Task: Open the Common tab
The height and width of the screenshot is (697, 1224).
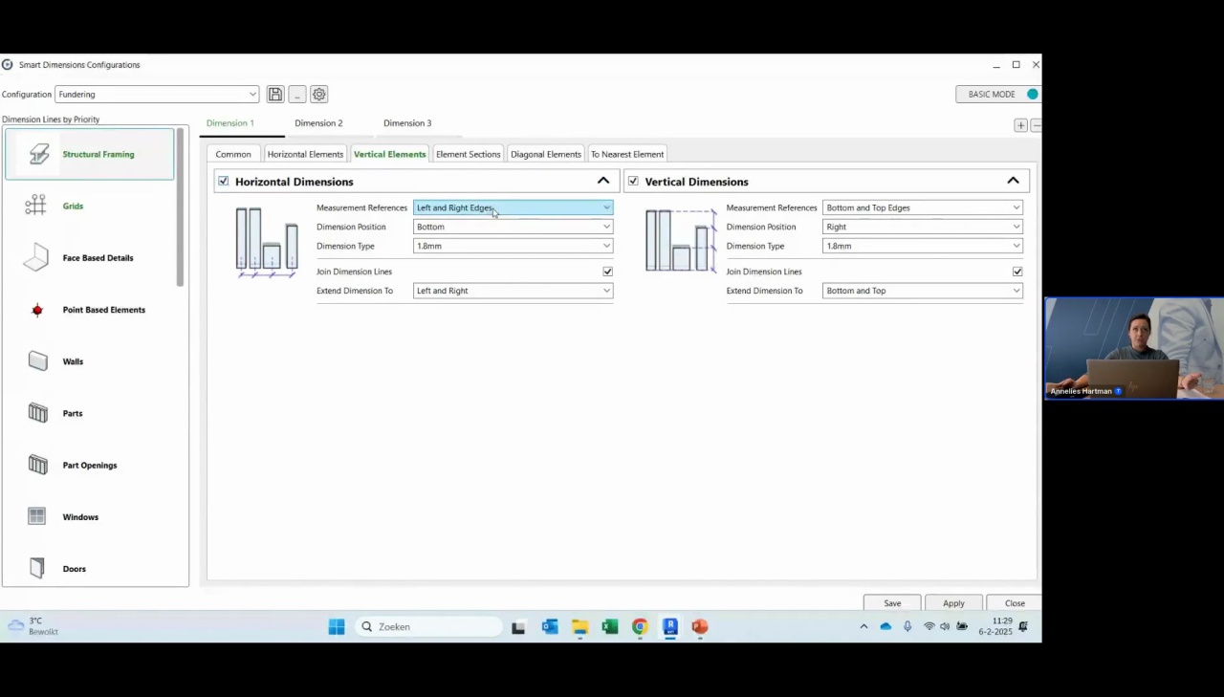Action: pos(233,154)
